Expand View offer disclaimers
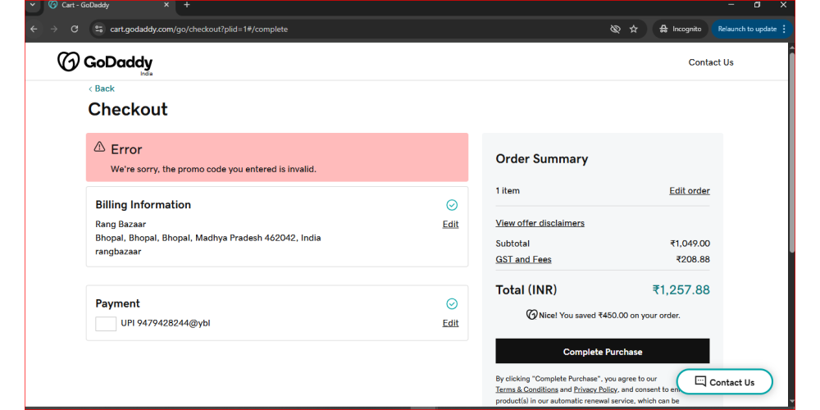 pos(540,223)
